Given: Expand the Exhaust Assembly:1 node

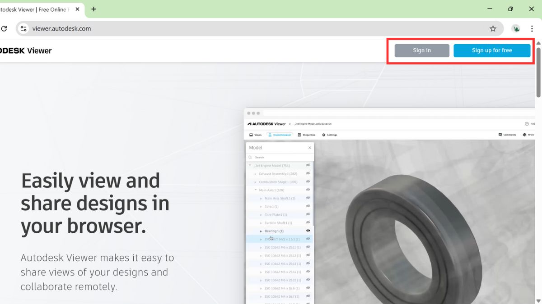Looking at the screenshot, I should 255,174.
